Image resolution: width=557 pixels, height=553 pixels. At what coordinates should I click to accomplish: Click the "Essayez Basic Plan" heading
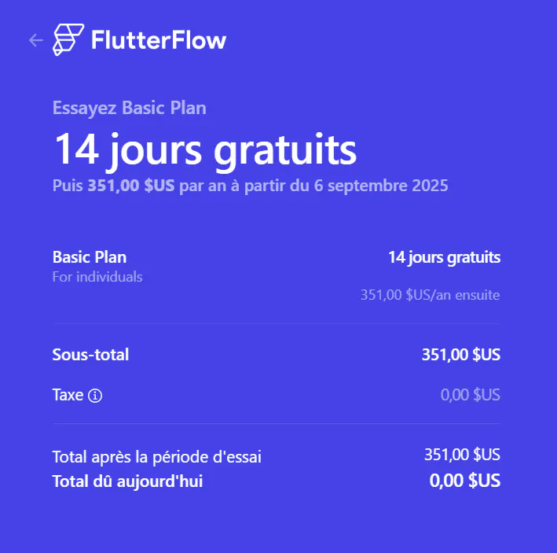130,108
